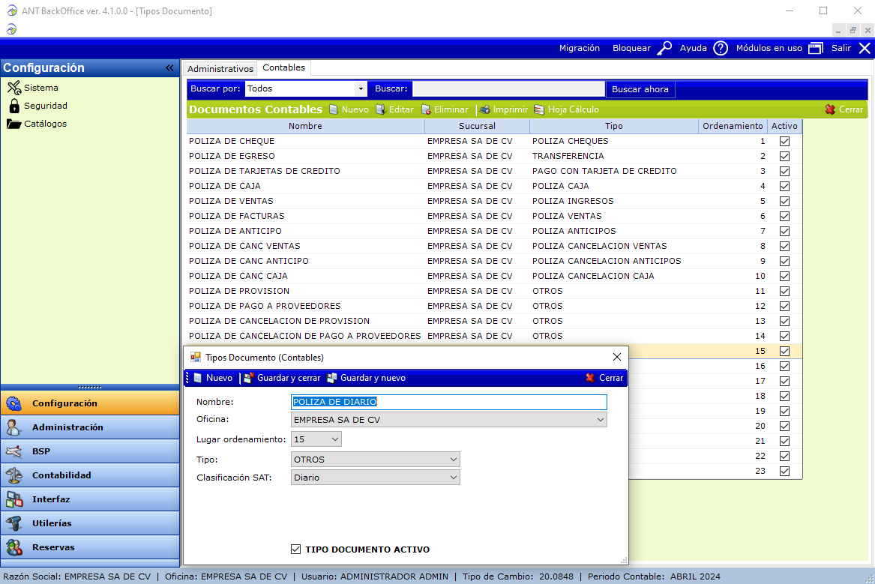Click the Hoja Cálculo spreadsheet icon
Viewport: 875px width, 584px height.
[539, 109]
